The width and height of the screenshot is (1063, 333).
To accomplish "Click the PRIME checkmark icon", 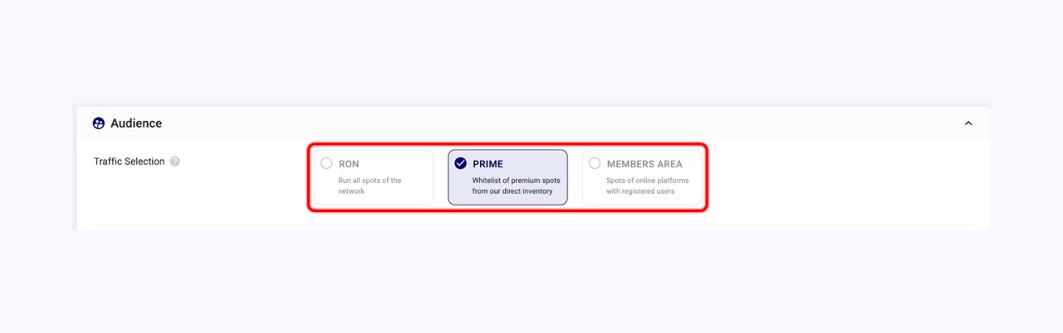I will pos(461,163).
